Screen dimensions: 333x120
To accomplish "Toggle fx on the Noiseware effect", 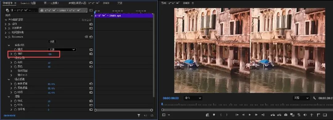I will (9, 37).
